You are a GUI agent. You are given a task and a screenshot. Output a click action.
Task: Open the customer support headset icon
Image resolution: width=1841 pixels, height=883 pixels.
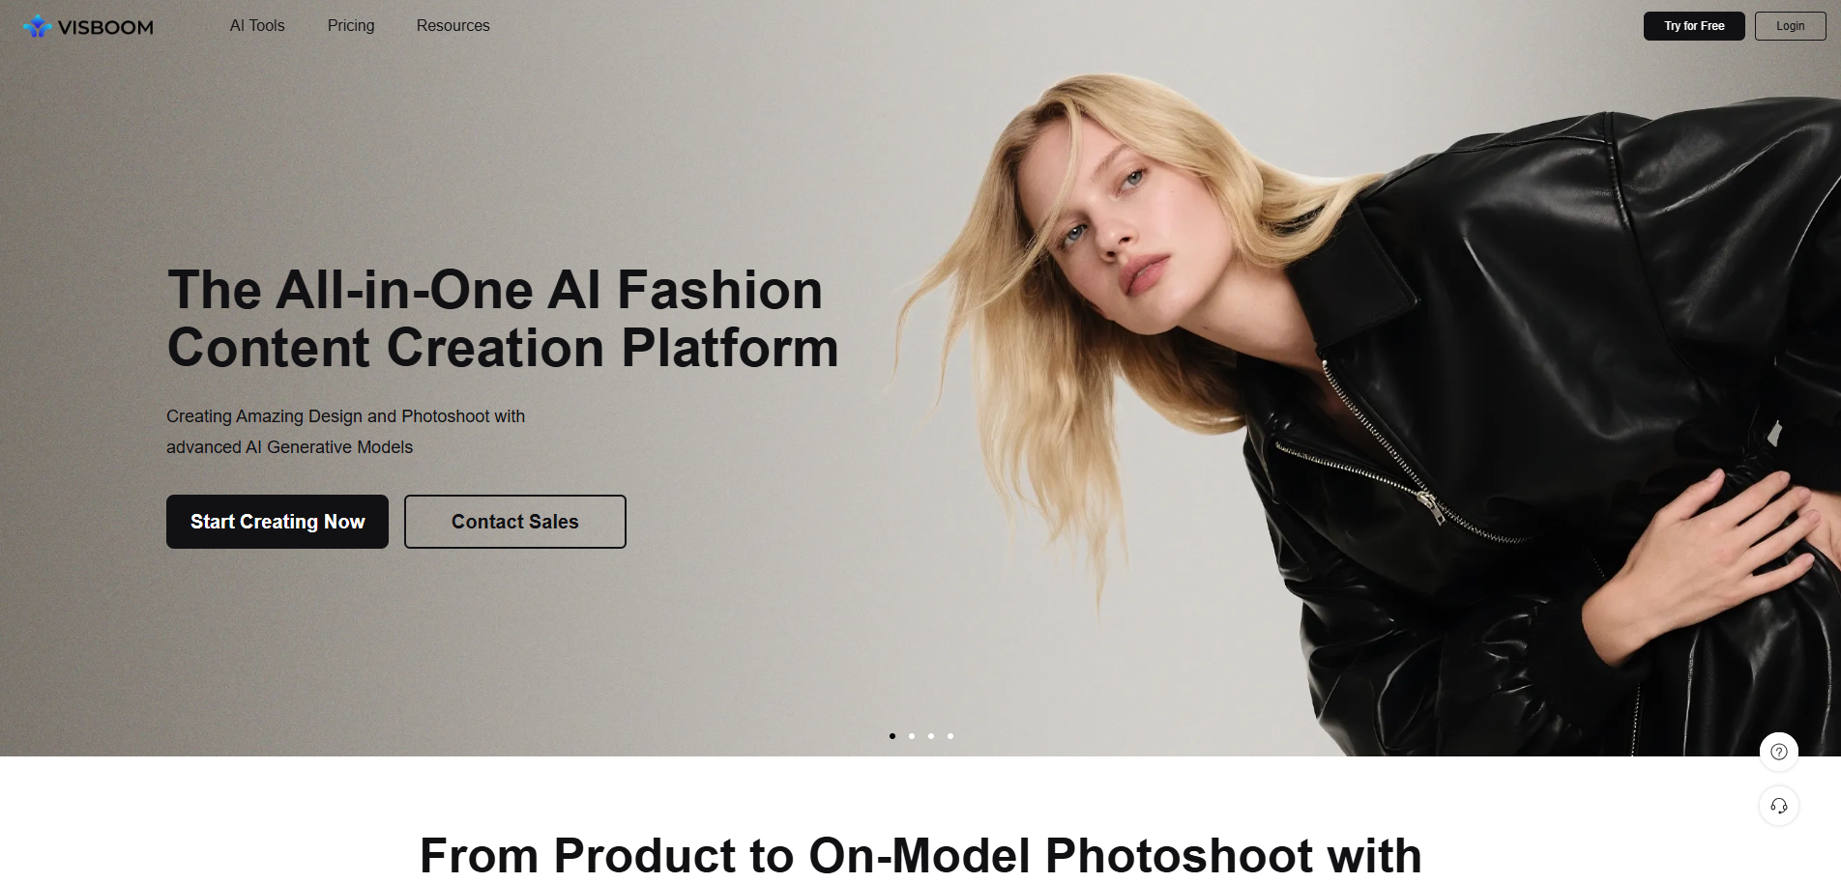1778,806
